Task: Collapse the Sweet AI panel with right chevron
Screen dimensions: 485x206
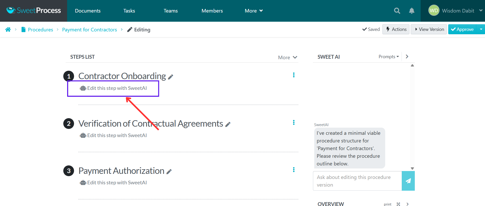Action: point(407,57)
